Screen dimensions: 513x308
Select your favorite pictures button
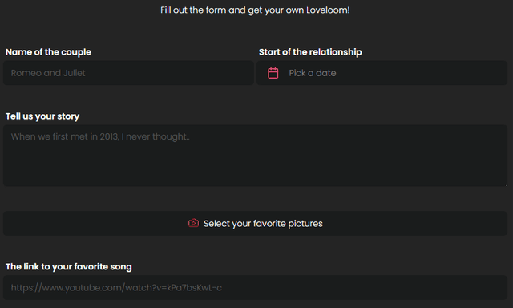(255, 223)
